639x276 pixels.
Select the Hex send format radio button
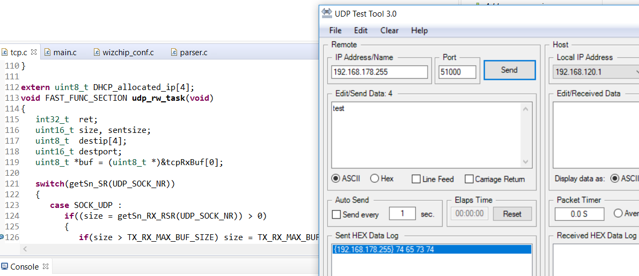click(382, 178)
